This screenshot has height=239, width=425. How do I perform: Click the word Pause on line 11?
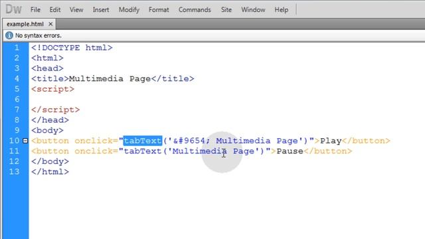(x=290, y=151)
